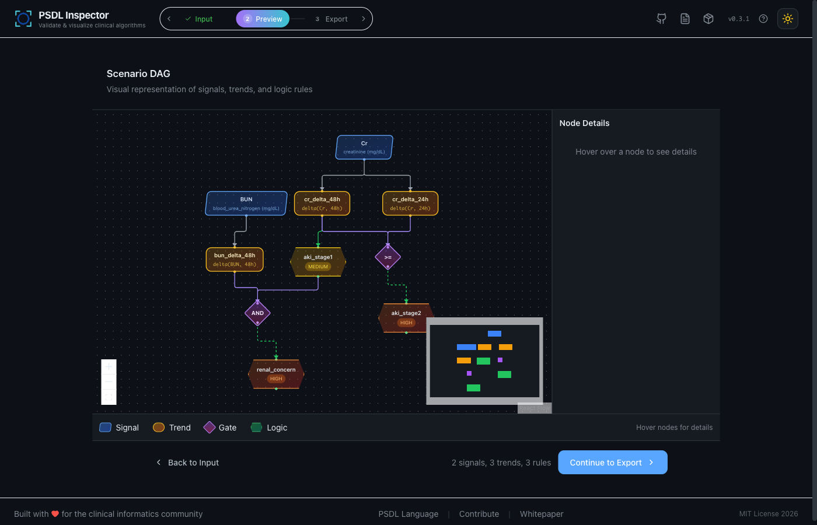This screenshot has width=817, height=525.
Task: Click the Gate legend diamond swatch
Action: click(210, 428)
